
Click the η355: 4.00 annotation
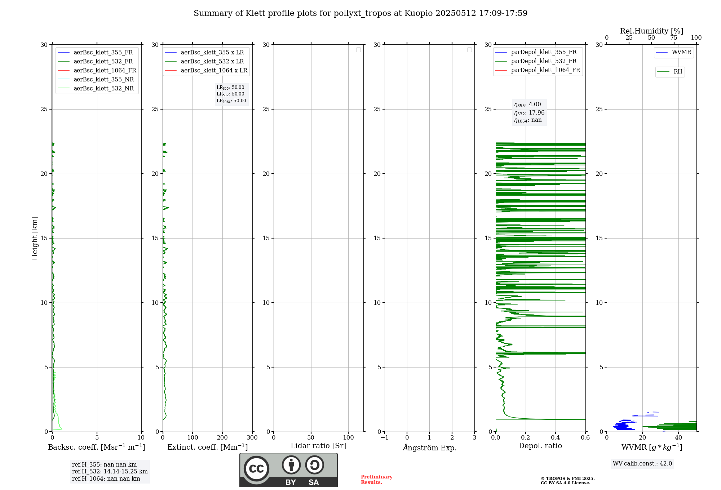tap(527, 105)
